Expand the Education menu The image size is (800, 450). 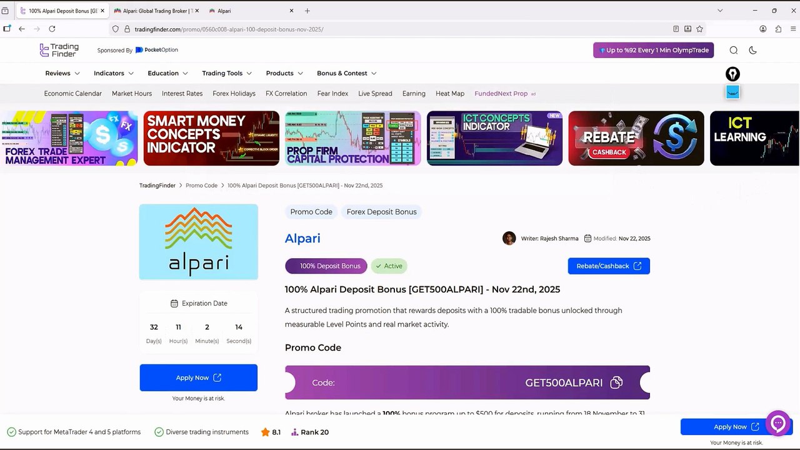(168, 73)
